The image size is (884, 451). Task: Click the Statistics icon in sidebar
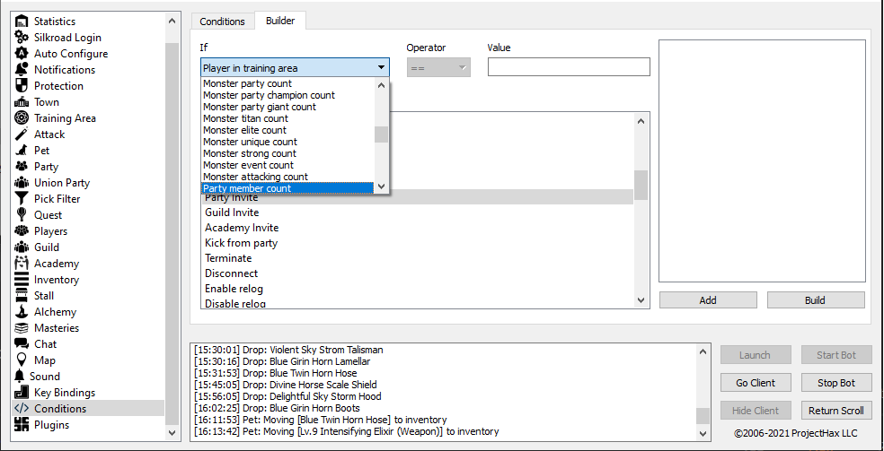[22, 21]
